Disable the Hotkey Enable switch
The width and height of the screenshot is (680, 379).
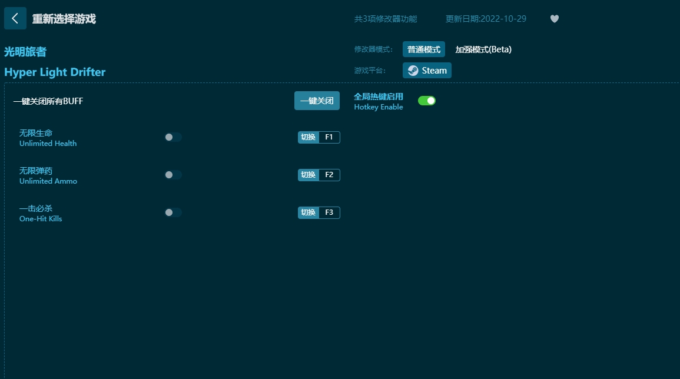(427, 101)
